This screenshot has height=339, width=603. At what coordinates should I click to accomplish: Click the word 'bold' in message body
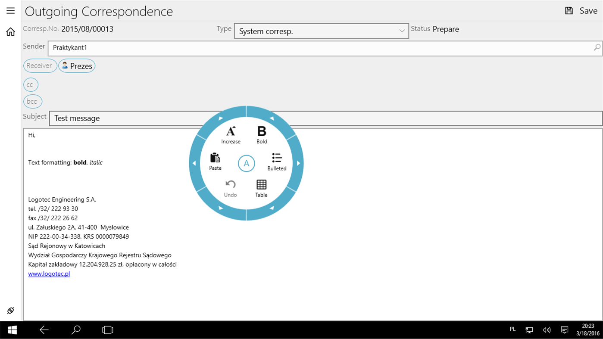click(80, 163)
